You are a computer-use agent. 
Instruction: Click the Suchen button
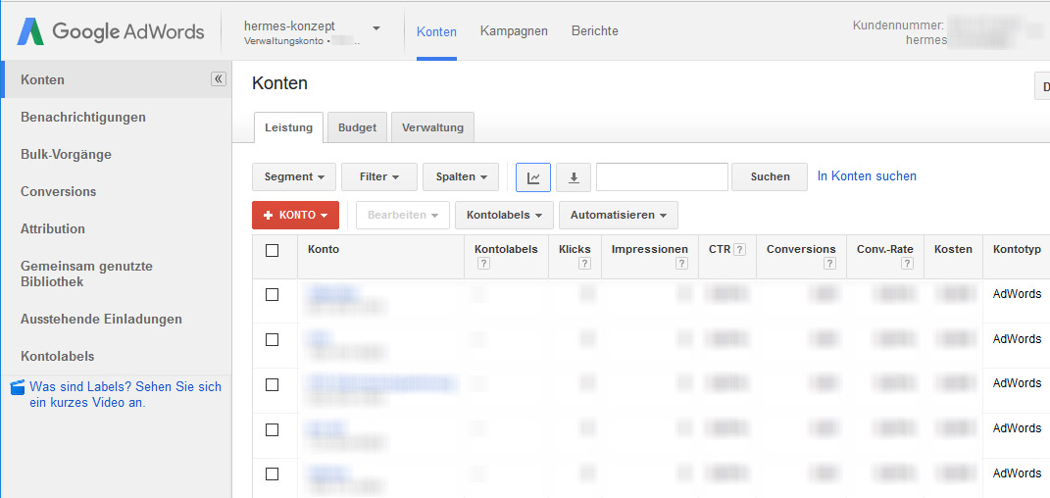pos(770,176)
